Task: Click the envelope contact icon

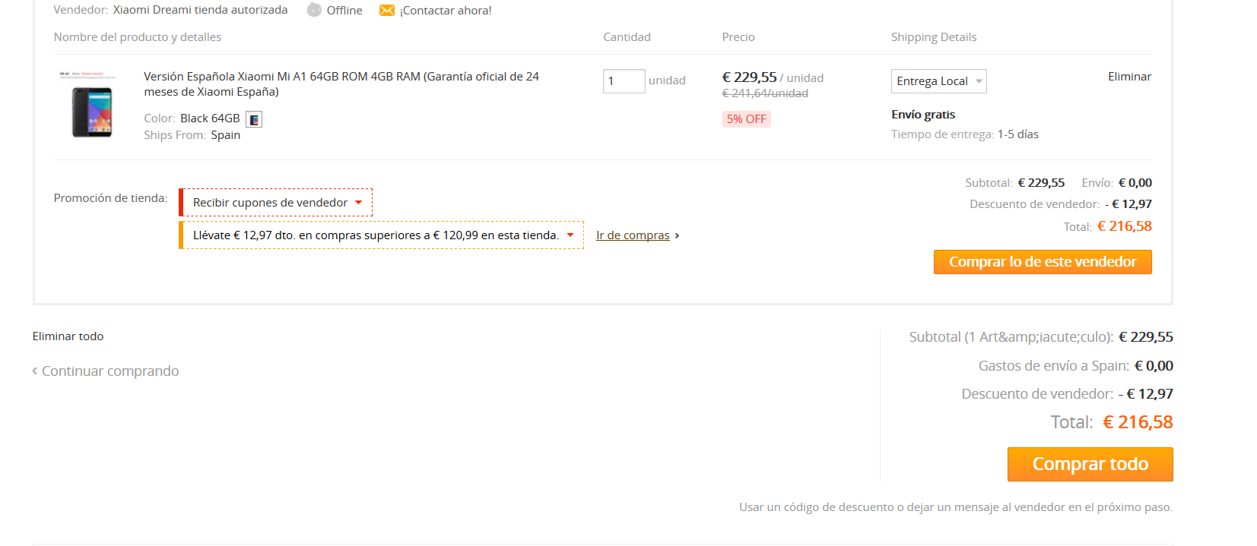Action: (387, 10)
